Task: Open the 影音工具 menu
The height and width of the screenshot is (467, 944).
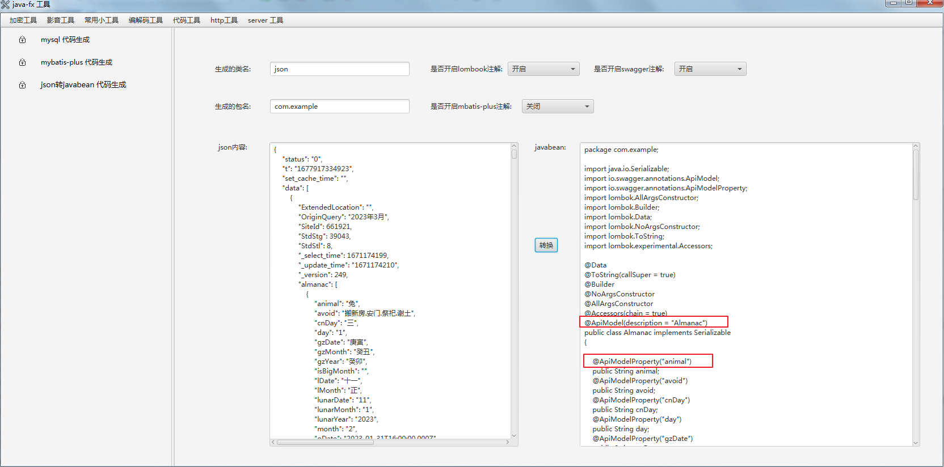Action: pos(61,20)
